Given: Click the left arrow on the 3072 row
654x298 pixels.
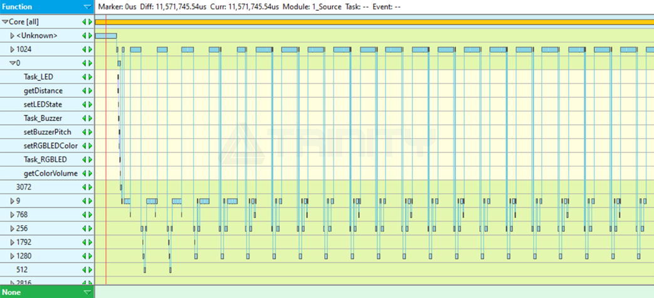Looking at the screenshot, I should [85, 188].
